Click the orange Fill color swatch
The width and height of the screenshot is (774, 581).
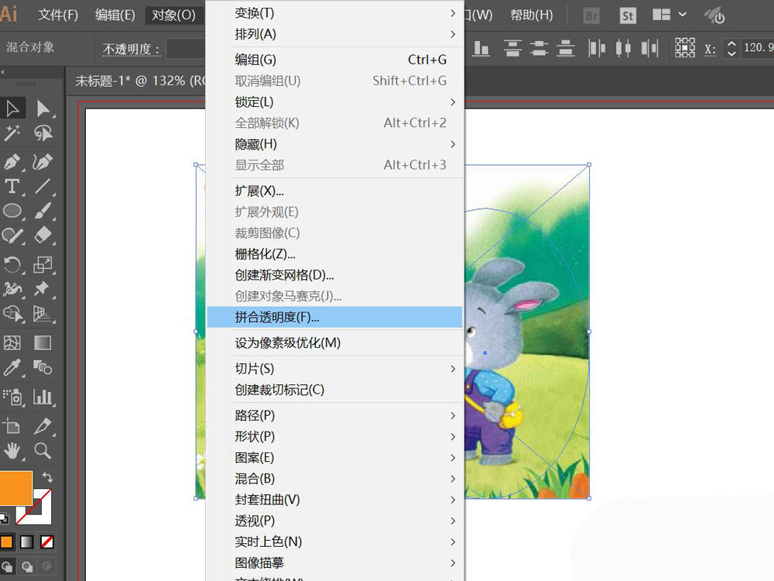pos(15,488)
